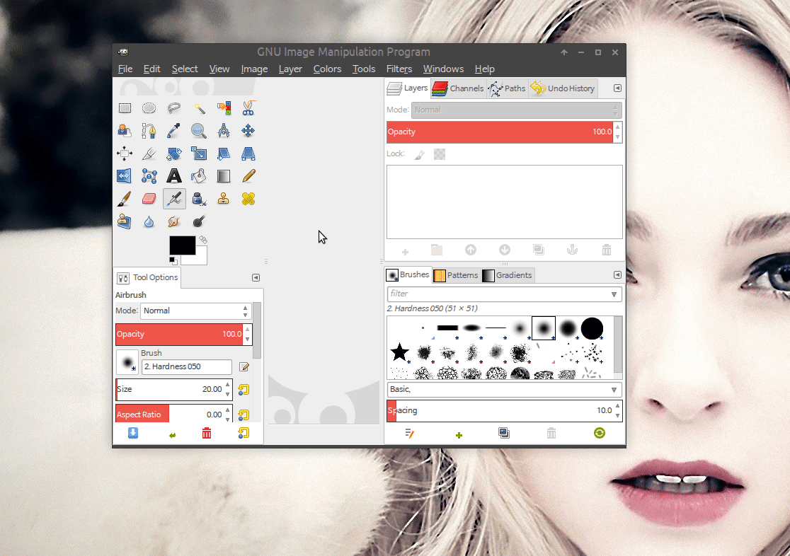Choose the Pencil tool

click(248, 175)
